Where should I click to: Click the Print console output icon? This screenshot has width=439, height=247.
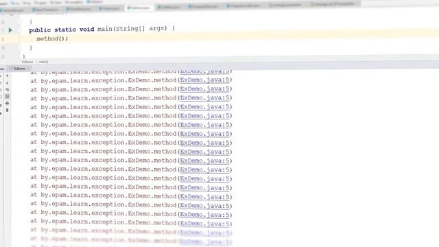[x=8, y=104]
